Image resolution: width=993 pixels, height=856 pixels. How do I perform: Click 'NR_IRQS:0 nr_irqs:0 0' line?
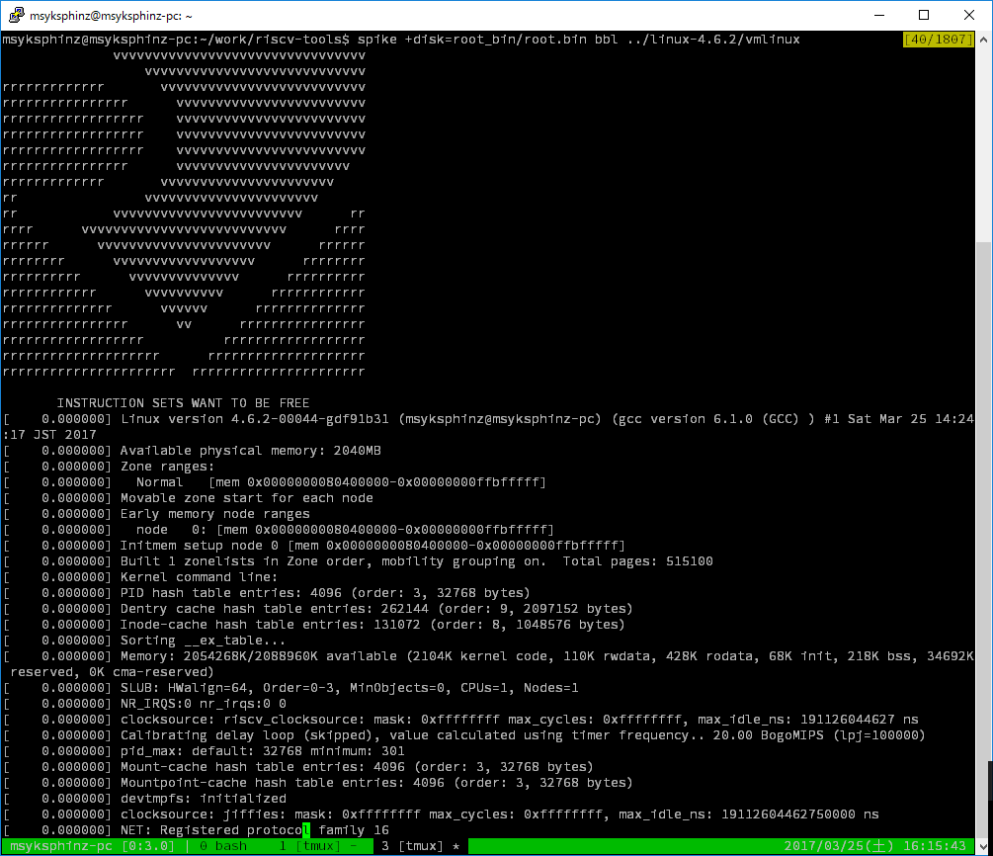pos(144,704)
